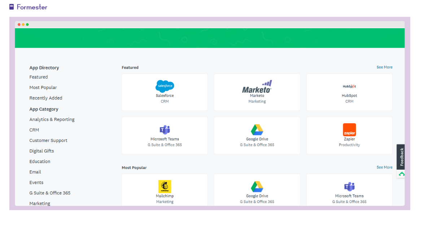The height and width of the screenshot is (227, 433).
Task: Select Featured in the App Directory sidebar
Action: click(x=39, y=77)
